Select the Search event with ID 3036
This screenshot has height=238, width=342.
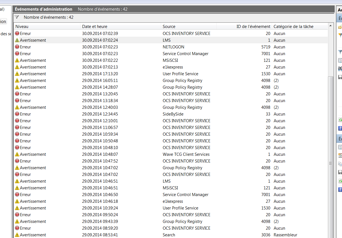click(169, 235)
